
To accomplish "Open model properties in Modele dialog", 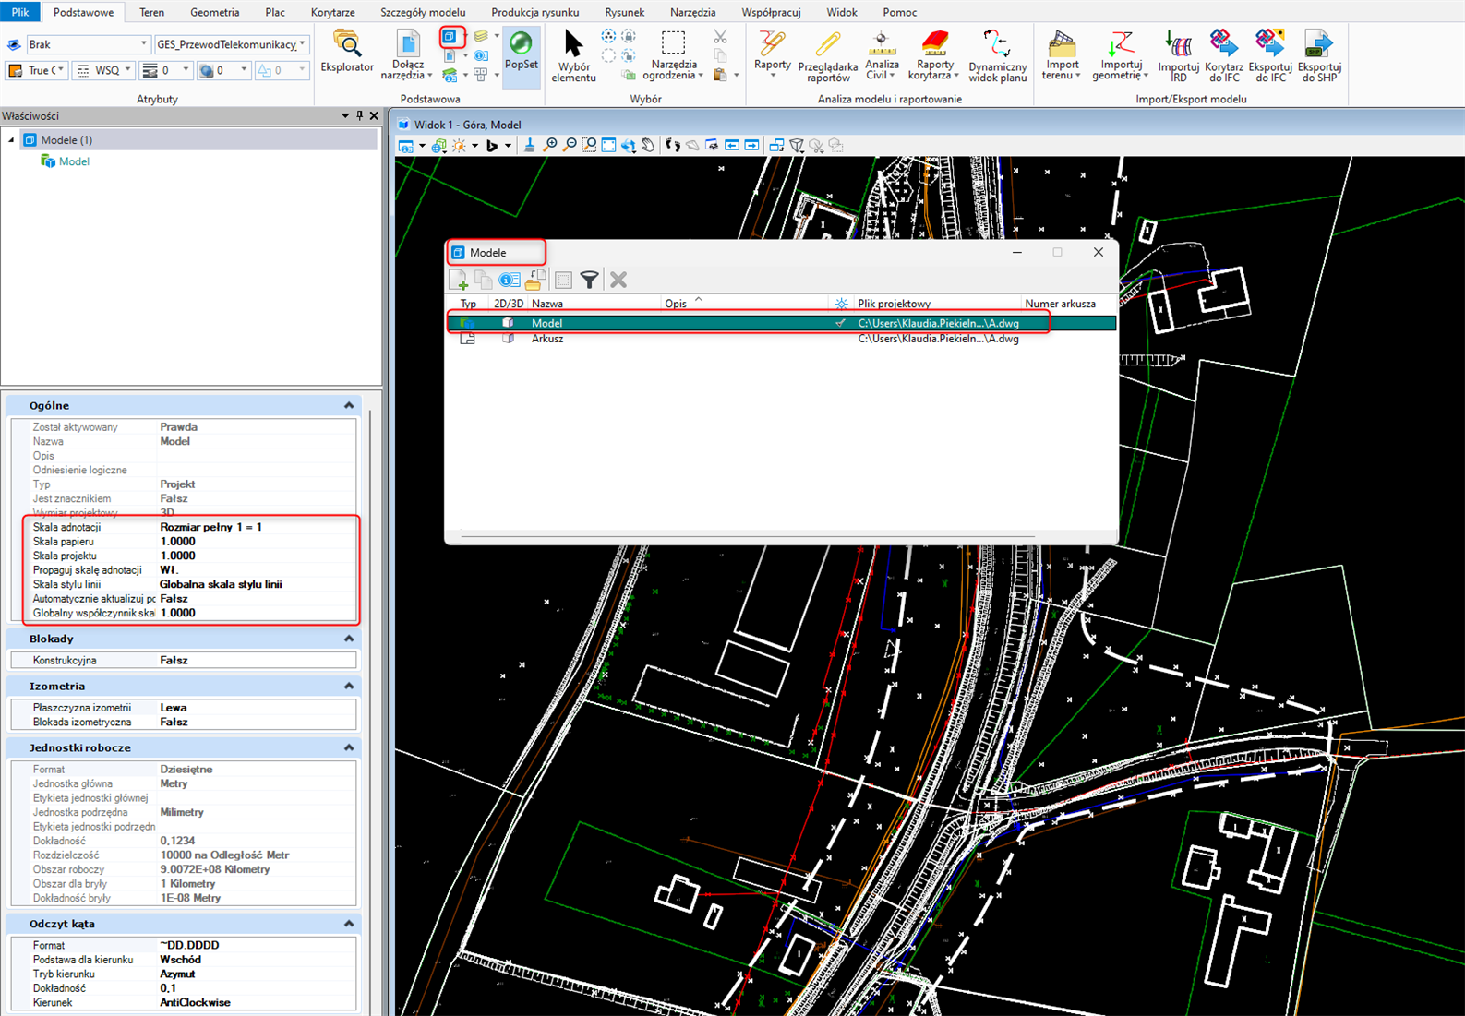I will click(x=509, y=280).
